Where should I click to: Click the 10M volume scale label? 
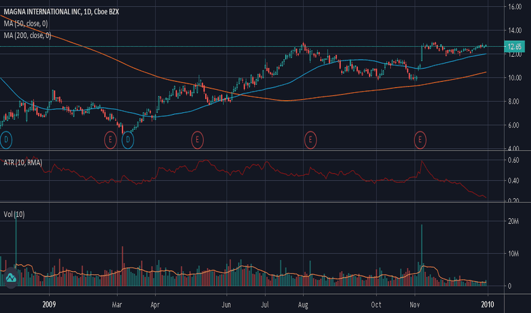tap(513, 254)
